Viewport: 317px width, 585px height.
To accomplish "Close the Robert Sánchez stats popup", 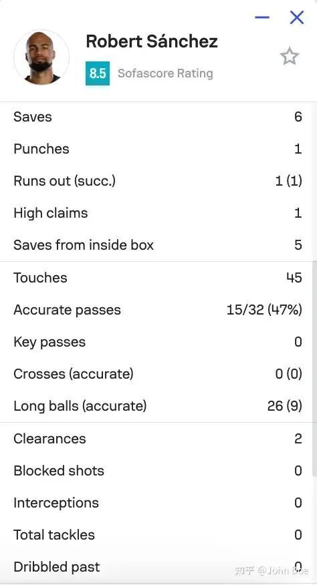I will coord(297,17).
